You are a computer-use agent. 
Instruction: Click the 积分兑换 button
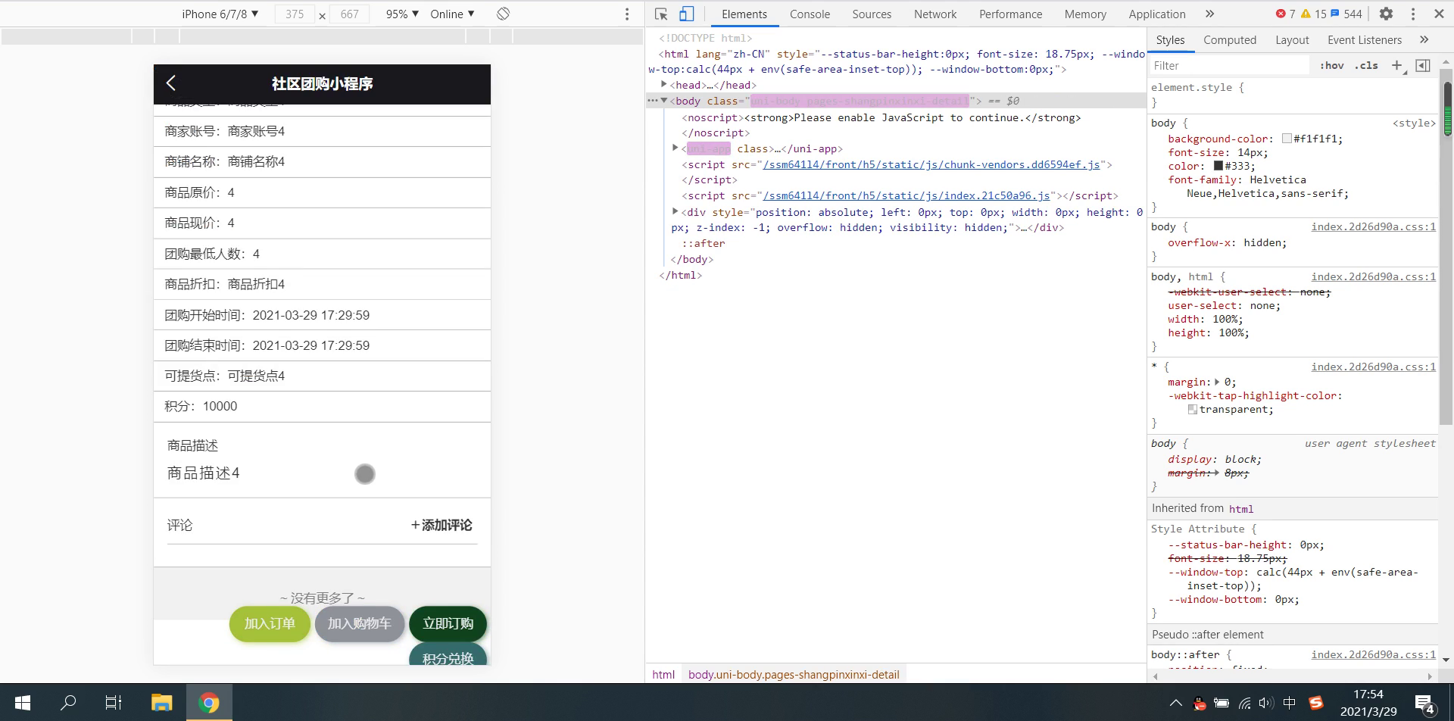point(448,655)
